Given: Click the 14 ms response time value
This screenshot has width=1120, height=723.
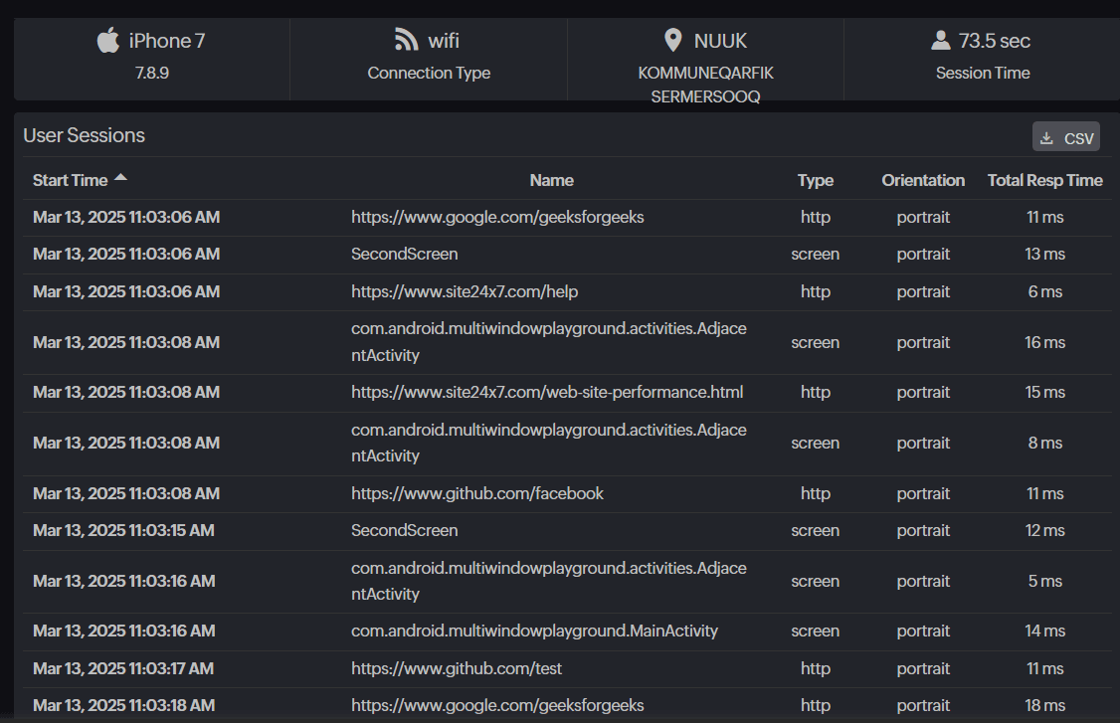Looking at the screenshot, I should (x=1045, y=631).
